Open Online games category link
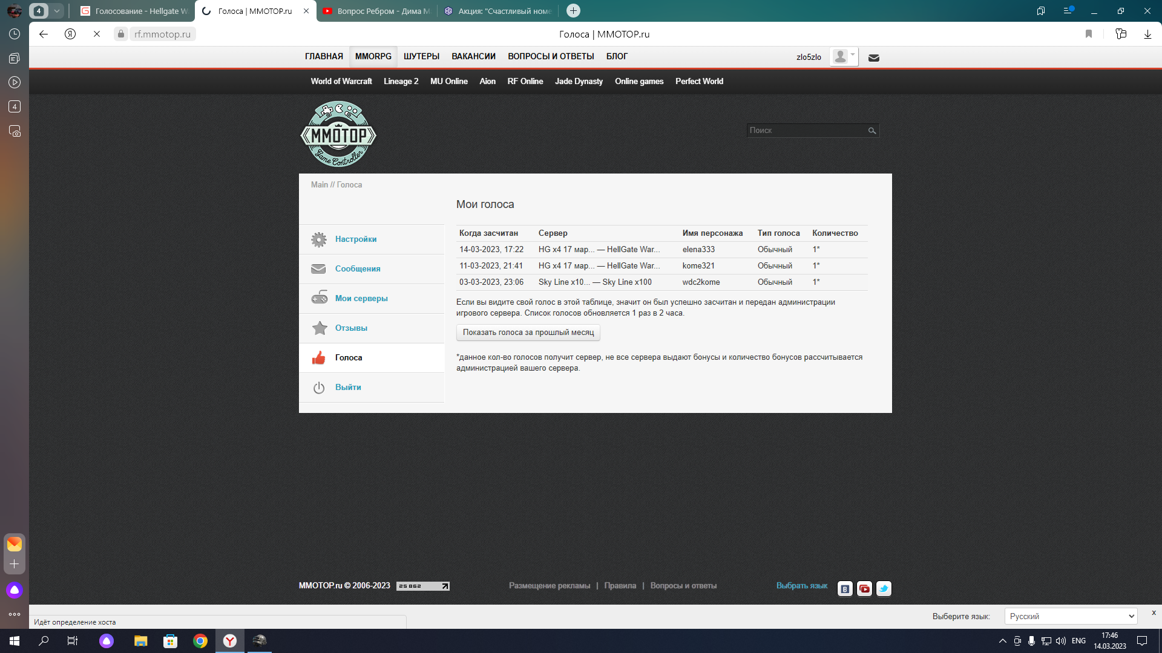The image size is (1162, 653). coord(639,81)
